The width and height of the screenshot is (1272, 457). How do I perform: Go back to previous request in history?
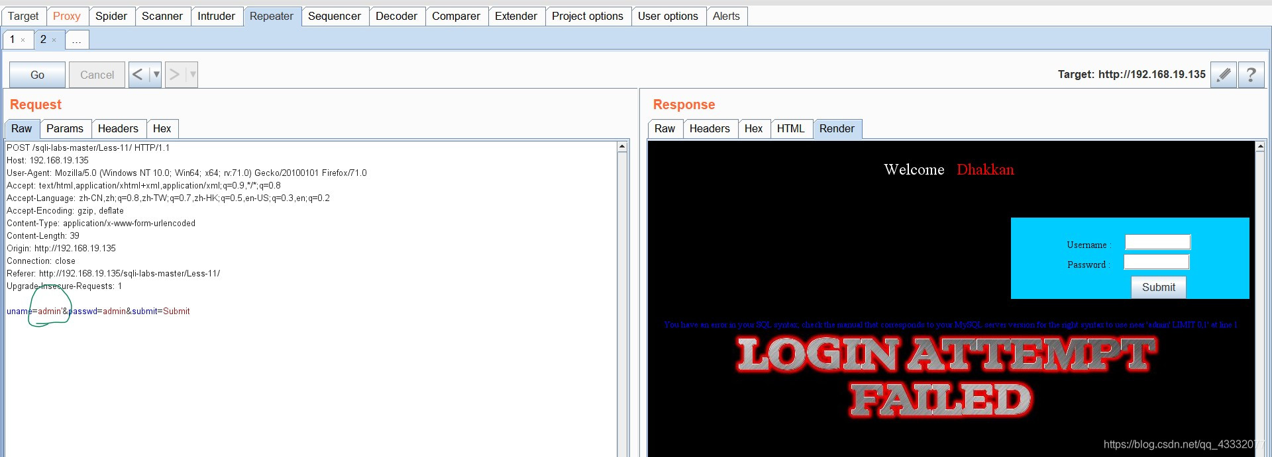pyautogui.click(x=138, y=75)
